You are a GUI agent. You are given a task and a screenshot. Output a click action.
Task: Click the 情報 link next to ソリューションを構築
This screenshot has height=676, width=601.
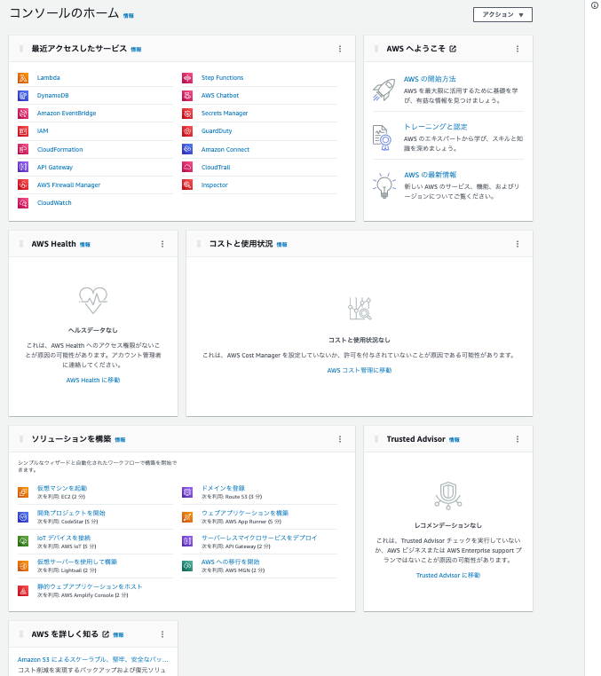point(120,440)
